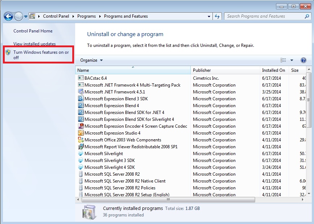Image resolution: width=314 pixels, height=224 pixels.
Task: Open Turn Windows features on or off
Action: [41, 55]
